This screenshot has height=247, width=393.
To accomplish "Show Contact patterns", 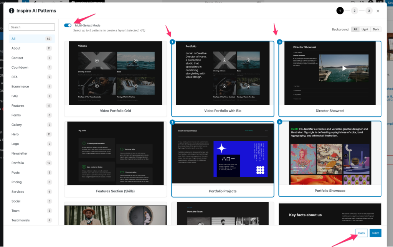I will point(32,58).
